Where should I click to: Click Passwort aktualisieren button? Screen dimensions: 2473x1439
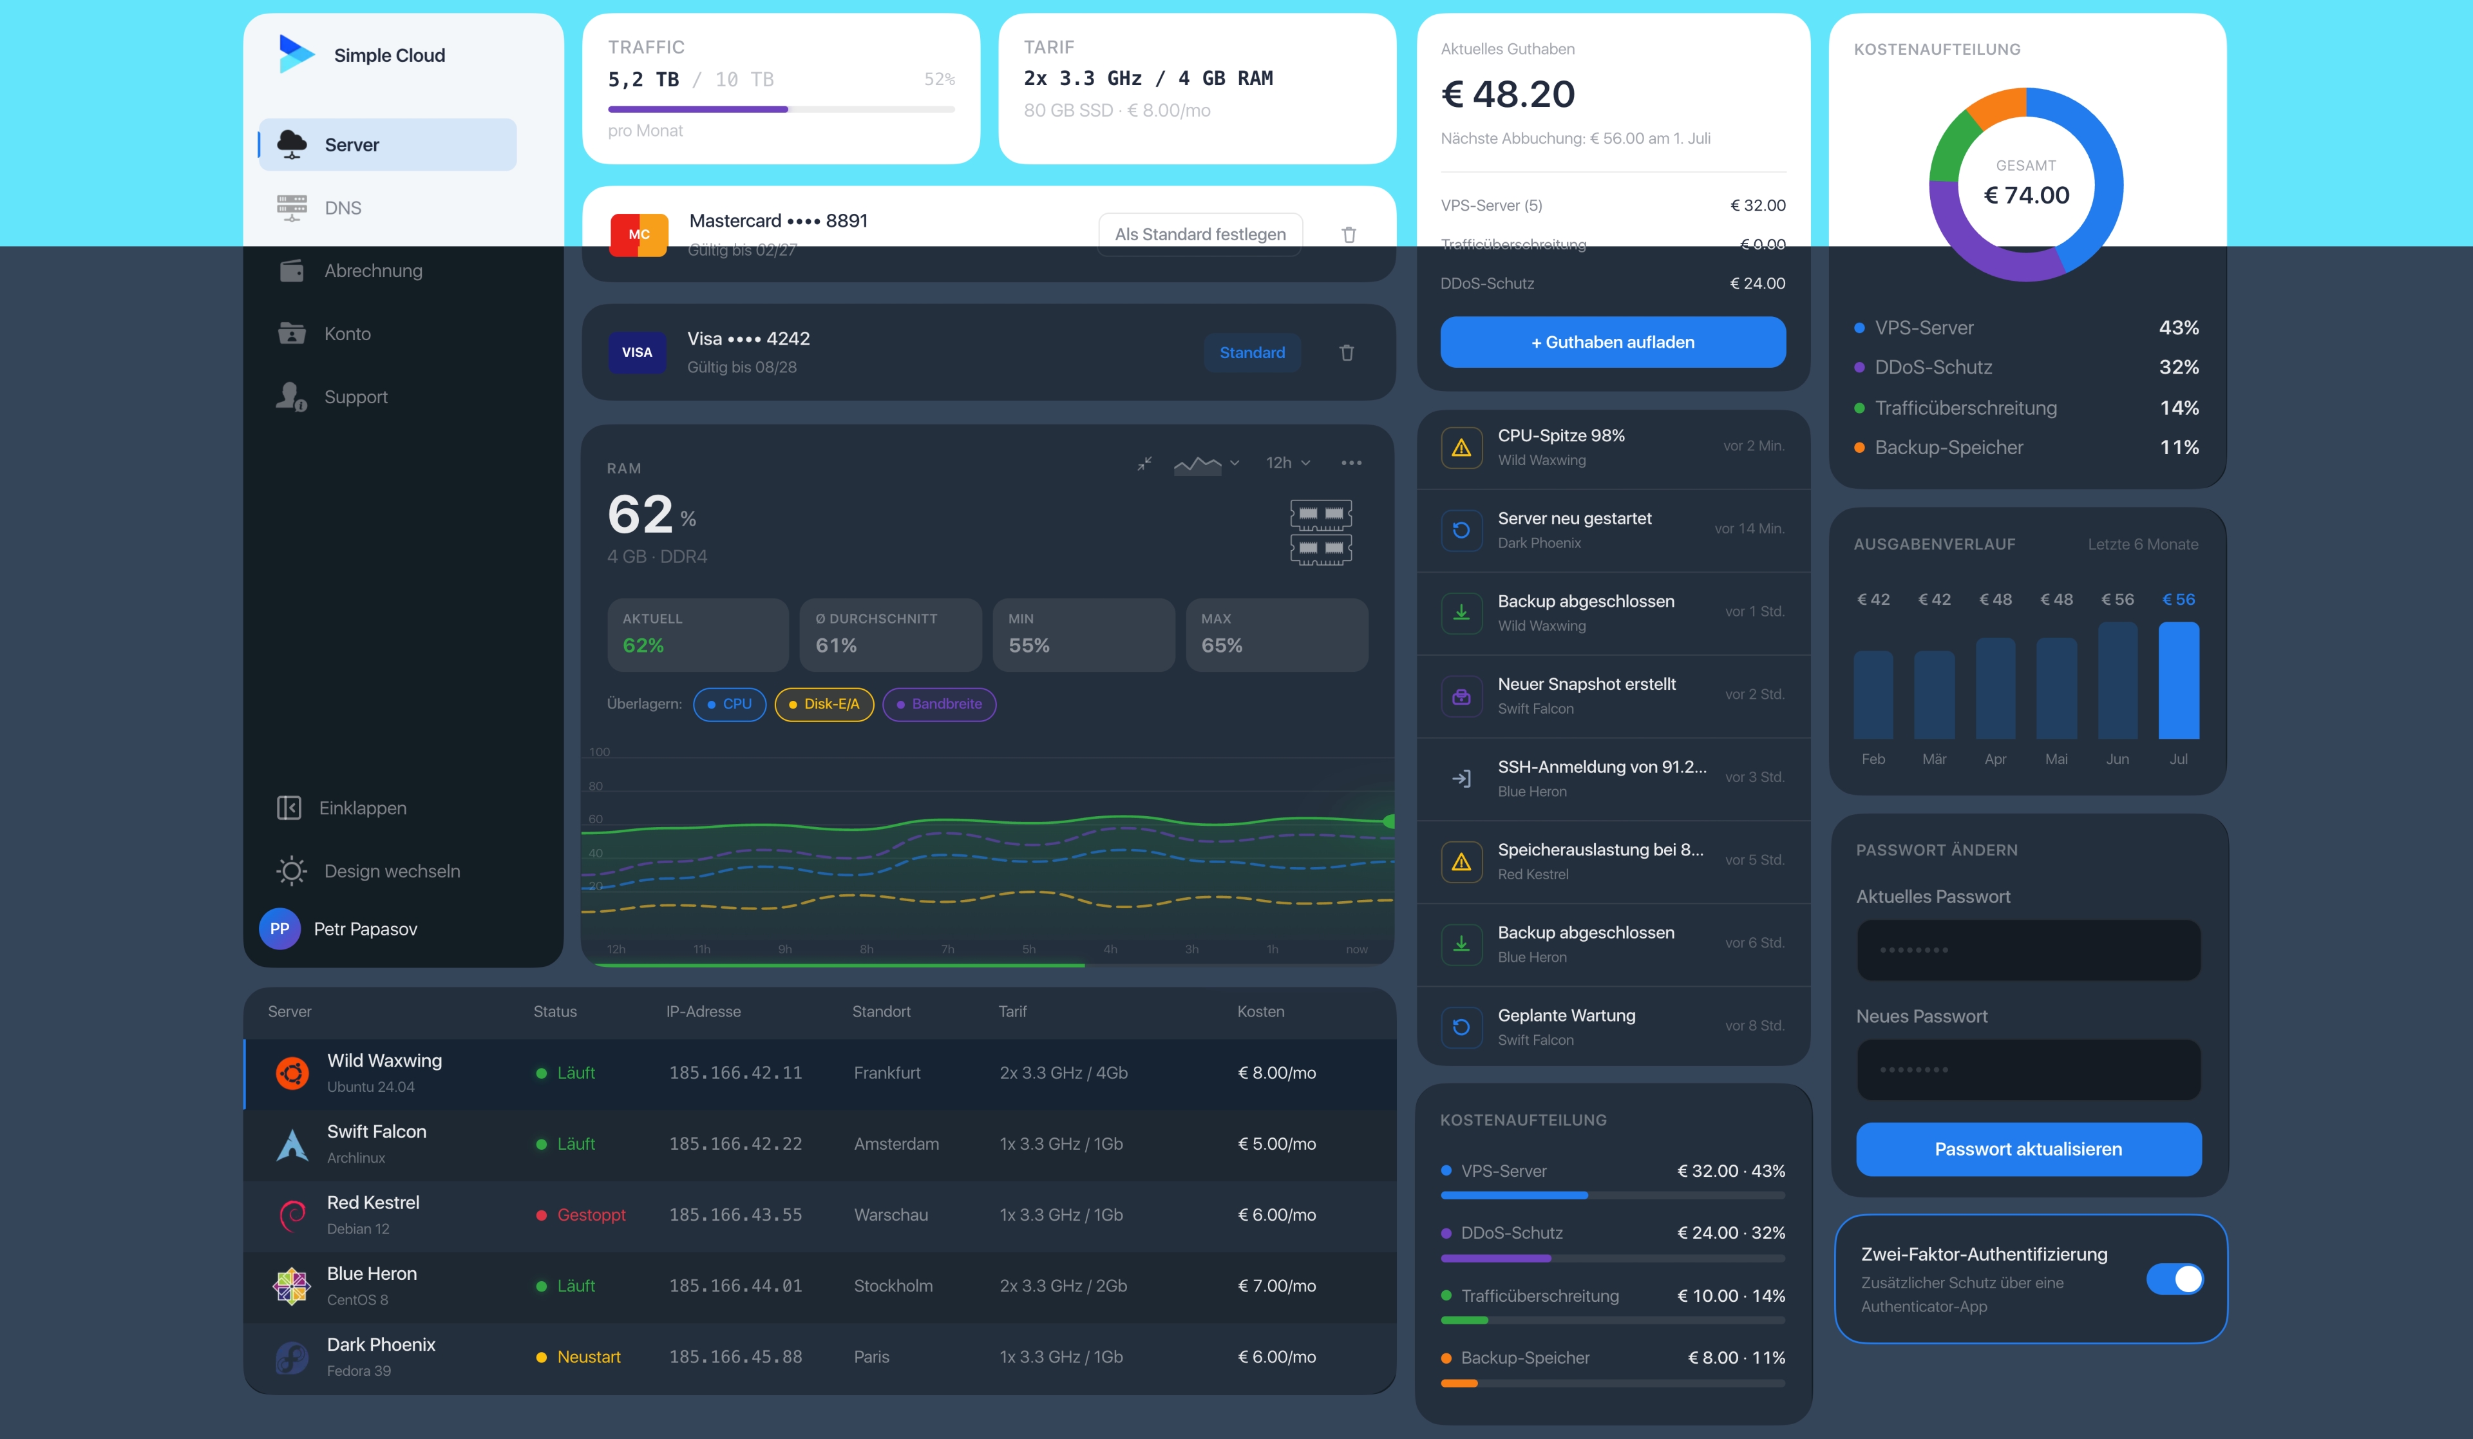[x=2029, y=1148]
